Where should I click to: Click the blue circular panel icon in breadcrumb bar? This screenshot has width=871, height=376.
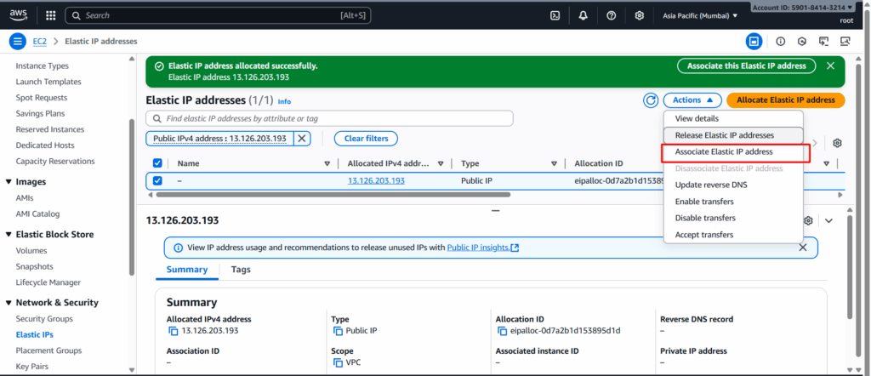[x=754, y=41]
